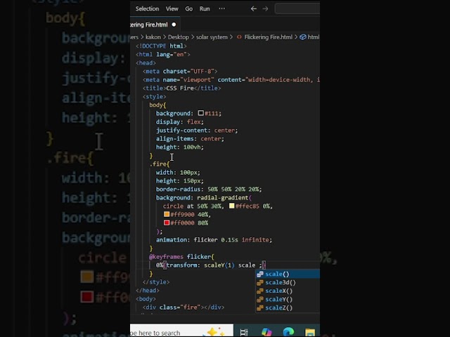Click the 'transform: scaleY(1) scale' line
The image size is (450, 337).
pos(211,265)
